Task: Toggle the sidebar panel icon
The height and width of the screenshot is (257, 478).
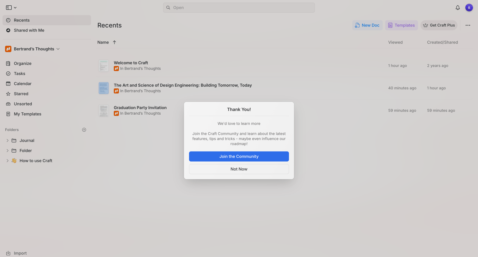Action: click(9, 8)
